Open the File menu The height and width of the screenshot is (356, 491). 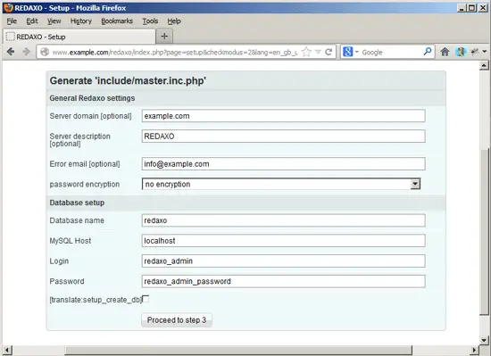point(12,21)
